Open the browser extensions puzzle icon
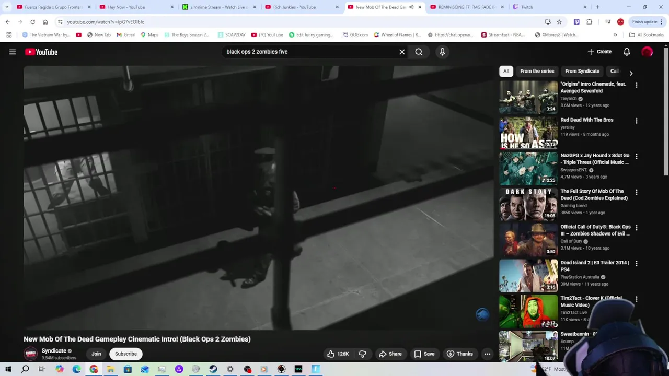The width and height of the screenshot is (669, 376). click(589, 22)
